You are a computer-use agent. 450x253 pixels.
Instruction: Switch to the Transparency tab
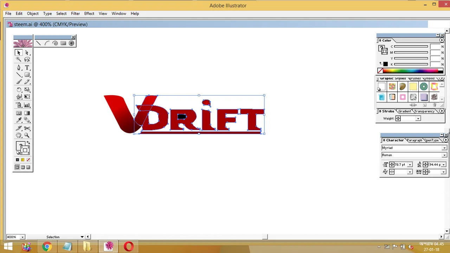[424, 111]
